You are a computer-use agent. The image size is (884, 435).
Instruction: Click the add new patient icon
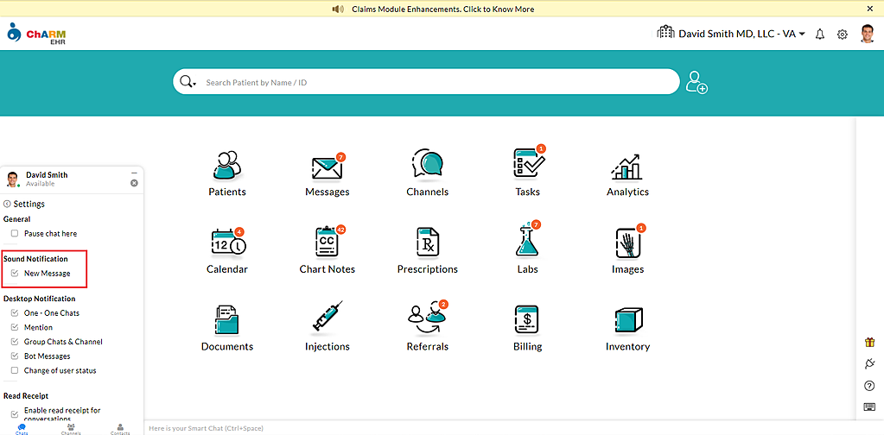(x=696, y=83)
